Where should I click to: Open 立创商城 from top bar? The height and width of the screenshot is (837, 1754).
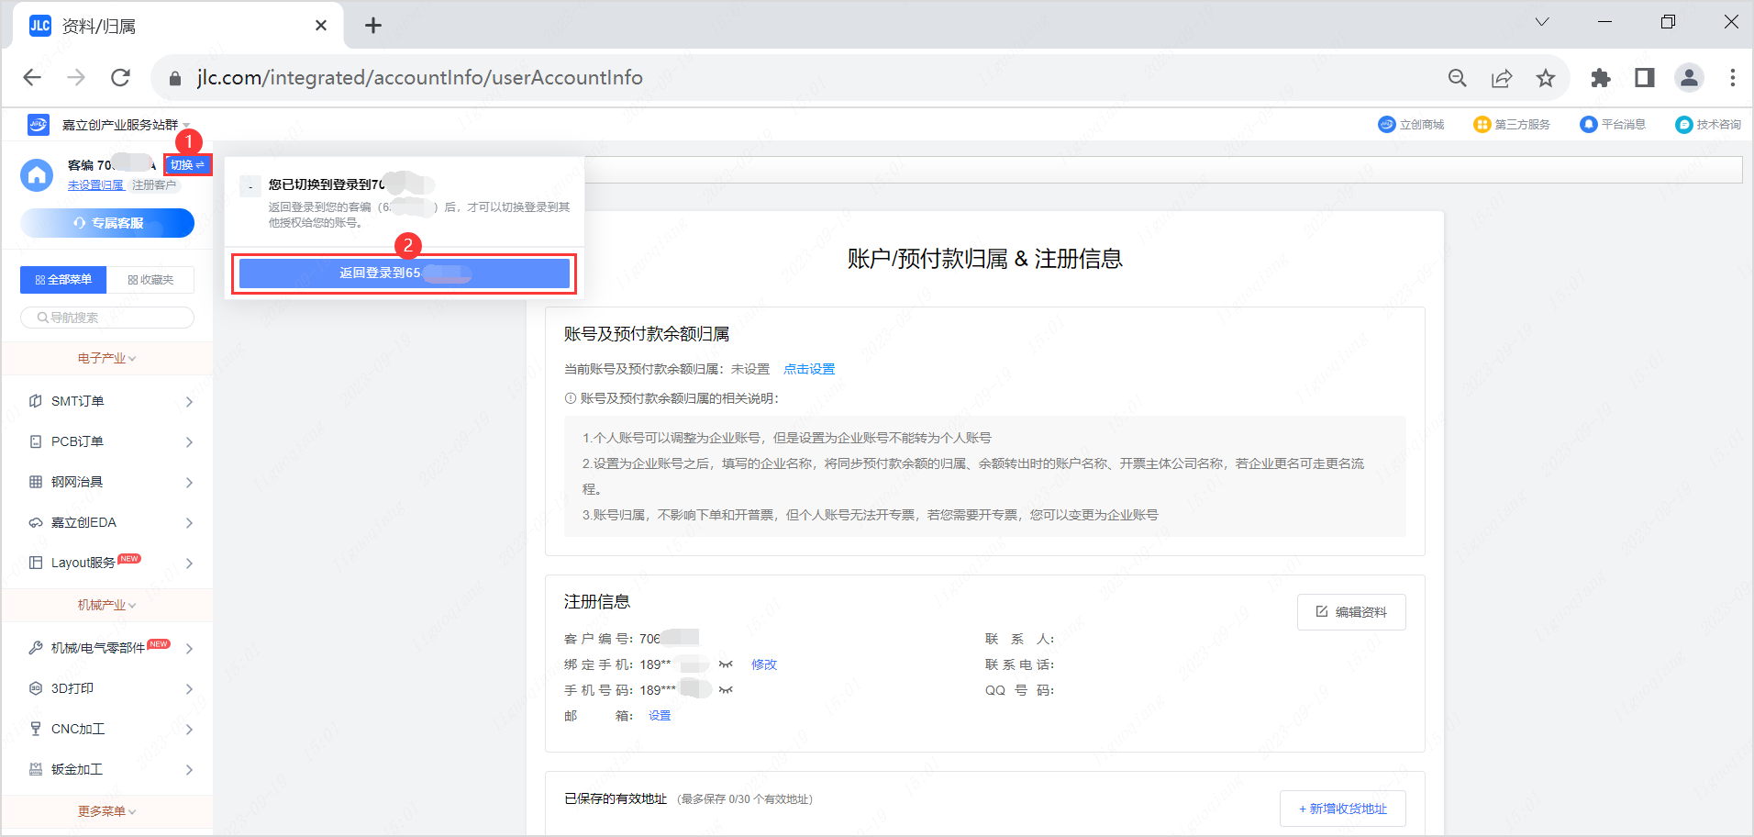coord(1411,125)
